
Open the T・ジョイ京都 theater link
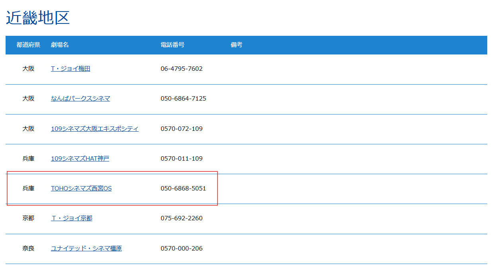[x=72, y=218]
